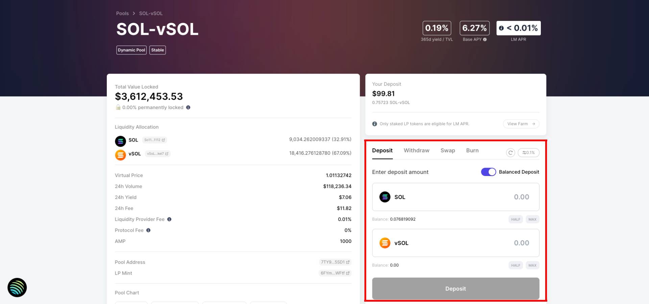649x304 pixels.
Task: Click info icon next to Base APY
Action: click(485, 40)
